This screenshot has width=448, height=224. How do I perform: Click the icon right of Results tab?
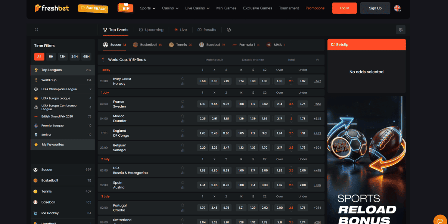pyautogui.click(x=229, y=30)
